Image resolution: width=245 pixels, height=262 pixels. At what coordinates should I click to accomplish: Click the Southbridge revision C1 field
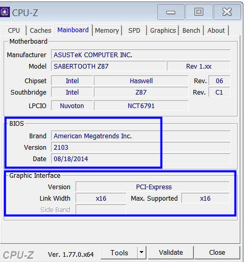pyautogui.click(x=219, y=92)
